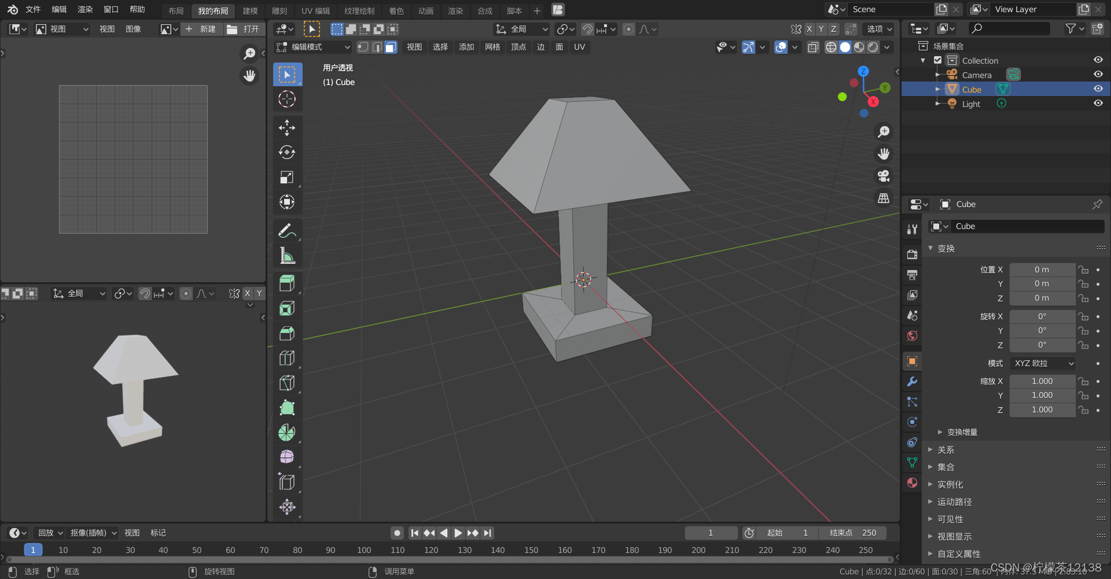Open the Options dropdown in viewport header
1111x579 pixels.
878,29
